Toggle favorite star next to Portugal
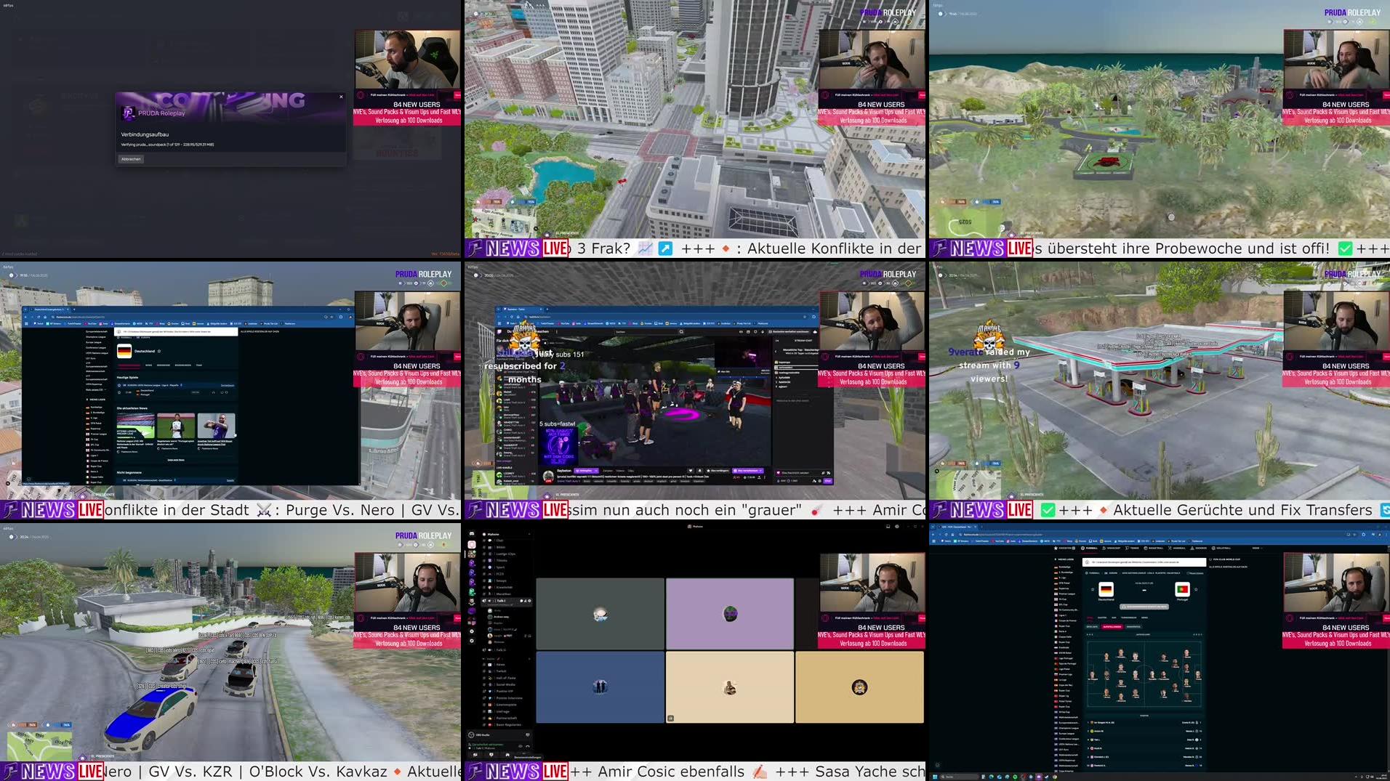The width and height of the screenshot is (1390, 781). pyautogui.click(x=1196, y=589)
